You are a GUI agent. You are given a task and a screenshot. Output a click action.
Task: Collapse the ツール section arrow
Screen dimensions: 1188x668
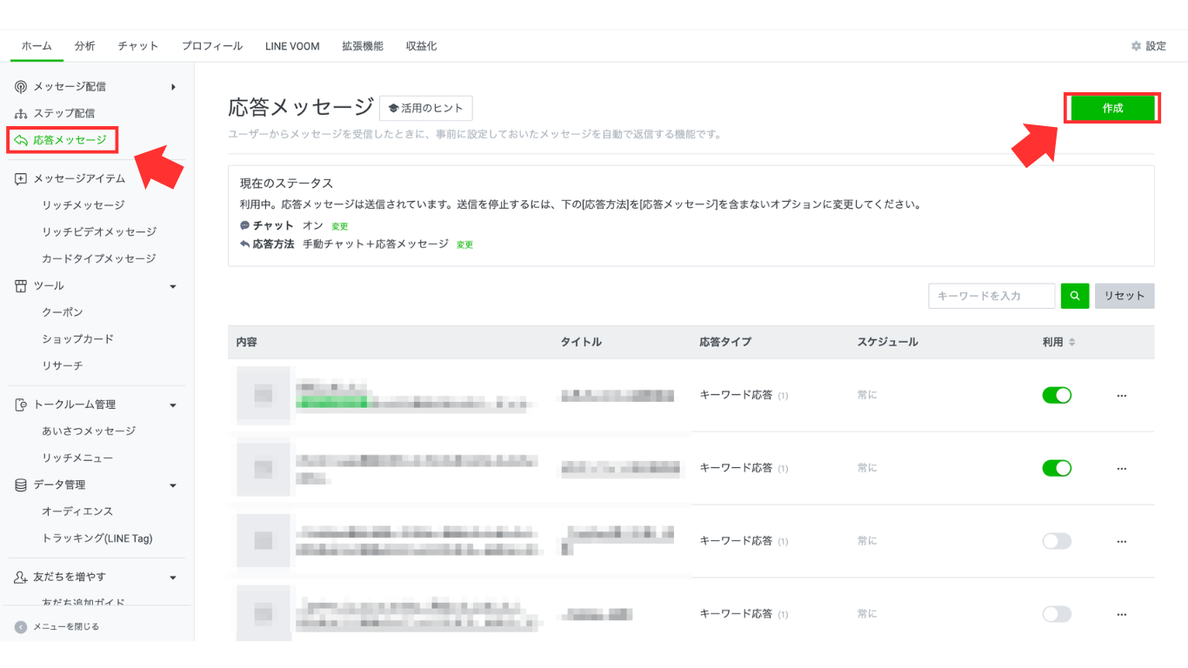173,286
